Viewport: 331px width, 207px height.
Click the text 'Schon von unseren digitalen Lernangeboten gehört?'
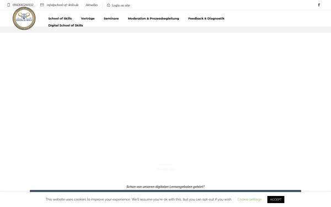[165, 187]
